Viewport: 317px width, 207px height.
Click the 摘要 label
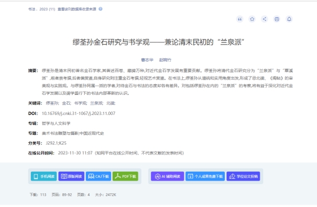tap(33, 70)
